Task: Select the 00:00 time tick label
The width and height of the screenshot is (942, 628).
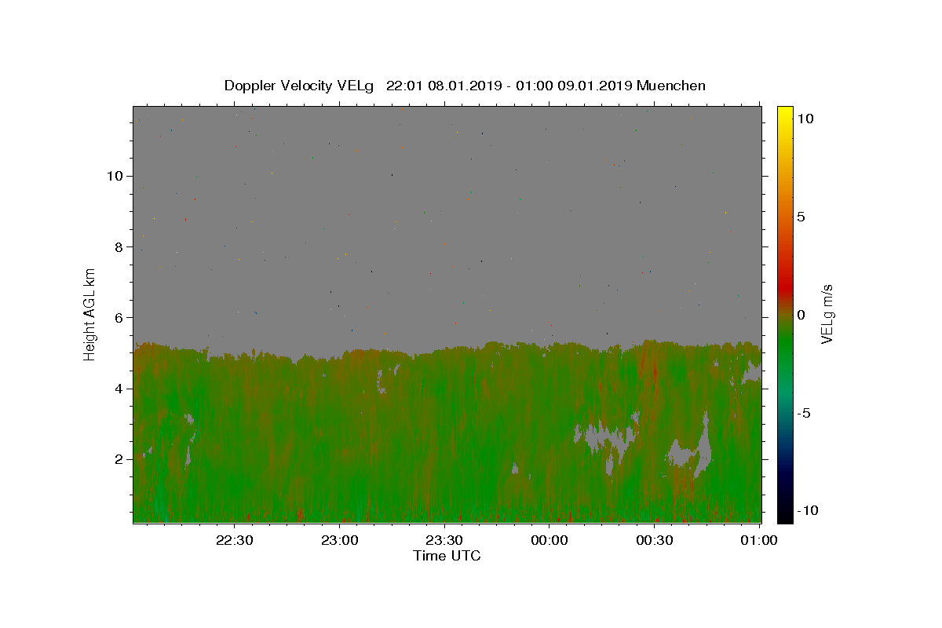Action: point(549,541)
